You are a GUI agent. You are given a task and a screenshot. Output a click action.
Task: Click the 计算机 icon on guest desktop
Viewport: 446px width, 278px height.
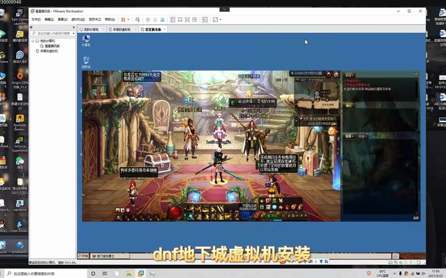[86, 41]
